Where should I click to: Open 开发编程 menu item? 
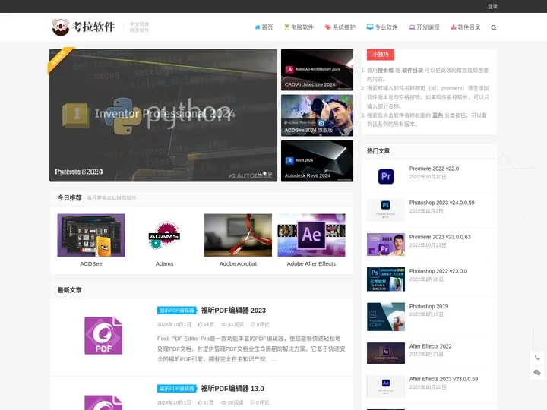pos(424,27)
